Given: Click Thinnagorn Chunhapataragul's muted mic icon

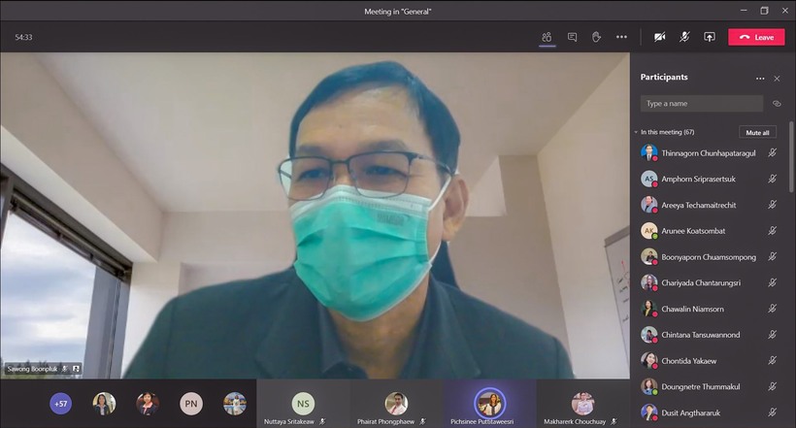Looking at the screenshot, I should point(772,152).
